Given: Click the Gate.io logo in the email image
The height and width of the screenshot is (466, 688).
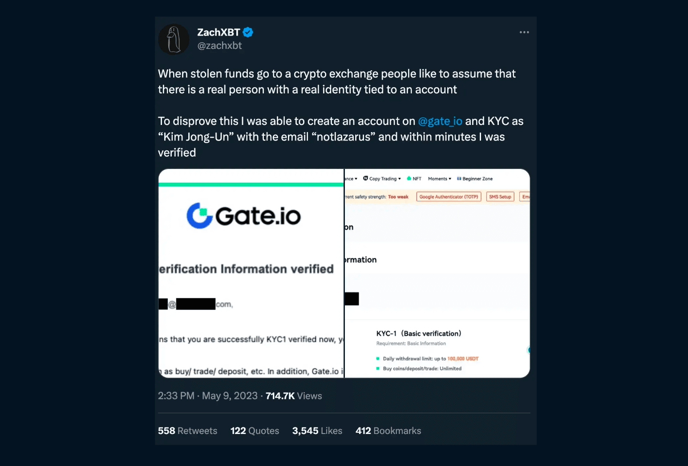Looking at the screenshot, I should click(x=243, y=216).
